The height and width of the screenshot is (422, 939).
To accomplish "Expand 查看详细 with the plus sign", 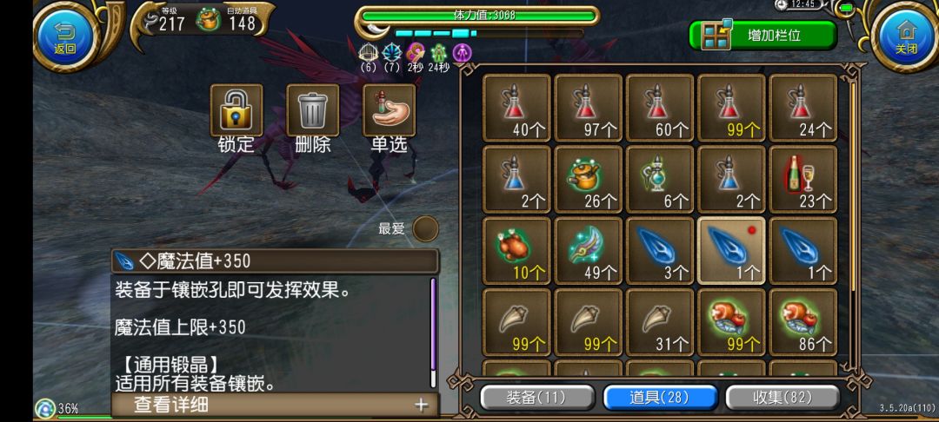I will coord(422,406).
